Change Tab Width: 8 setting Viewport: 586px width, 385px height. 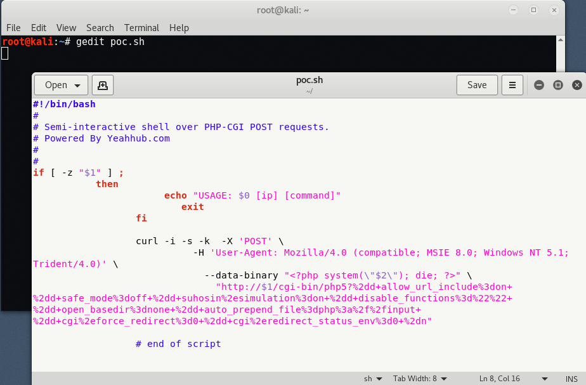420,379
